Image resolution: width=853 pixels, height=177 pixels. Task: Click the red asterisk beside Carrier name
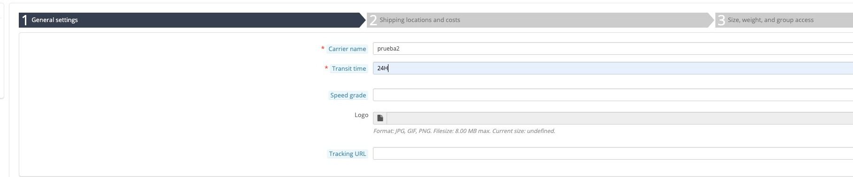coord(323,48)
